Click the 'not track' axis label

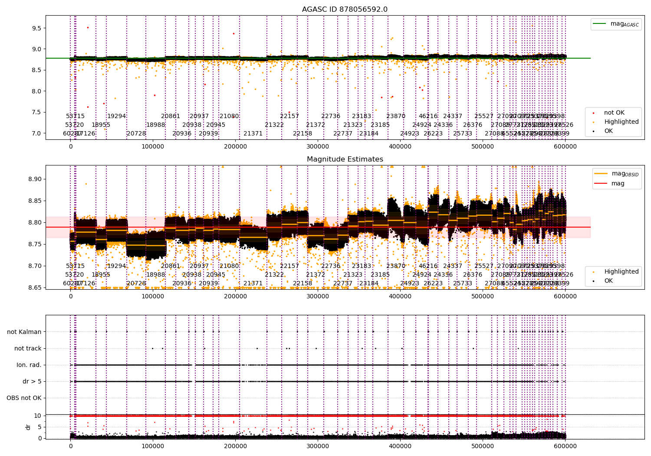tap(28, 349)
